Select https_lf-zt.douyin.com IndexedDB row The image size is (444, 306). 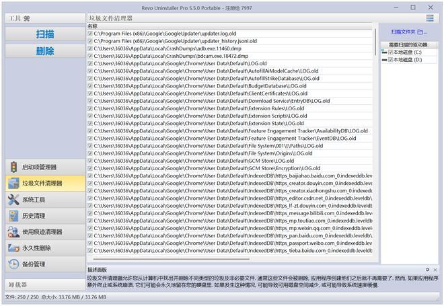229,206
